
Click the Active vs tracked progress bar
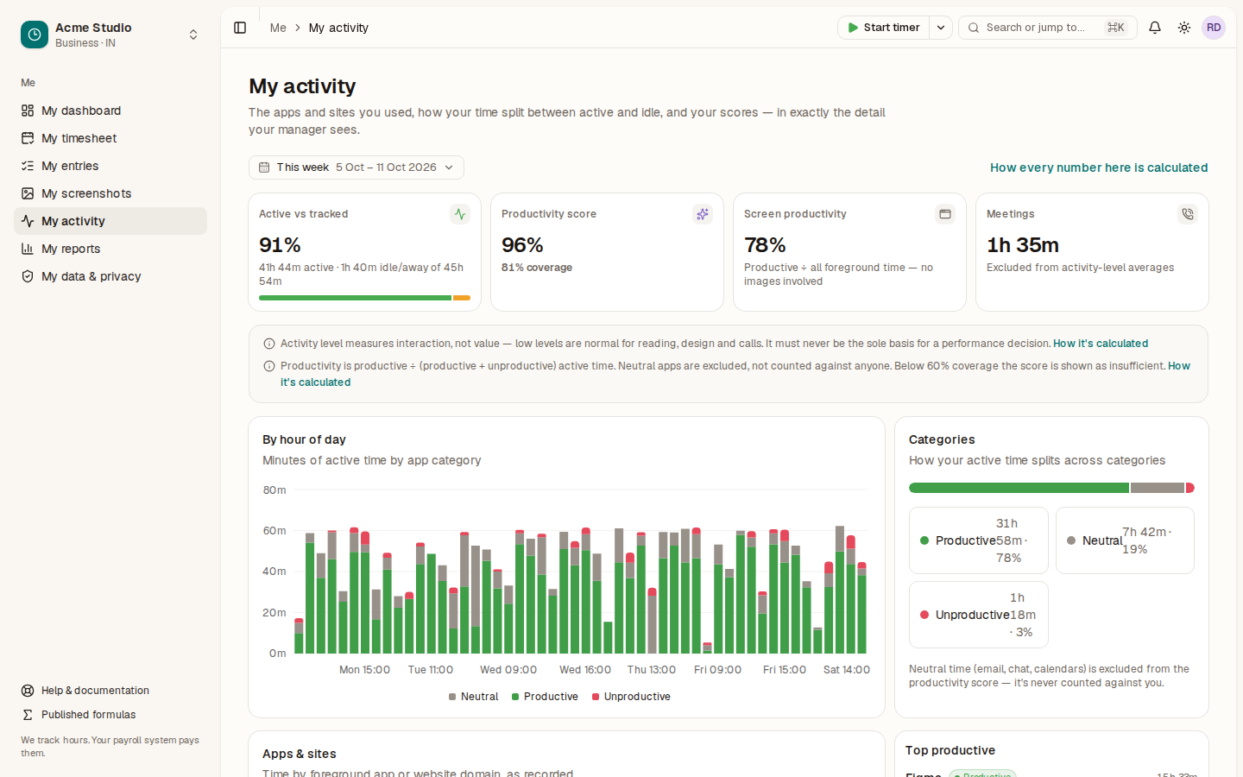(x=364, y=298)
